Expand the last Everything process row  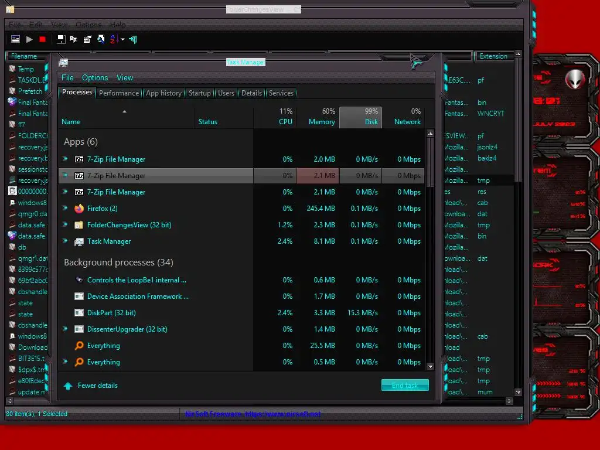65,362
